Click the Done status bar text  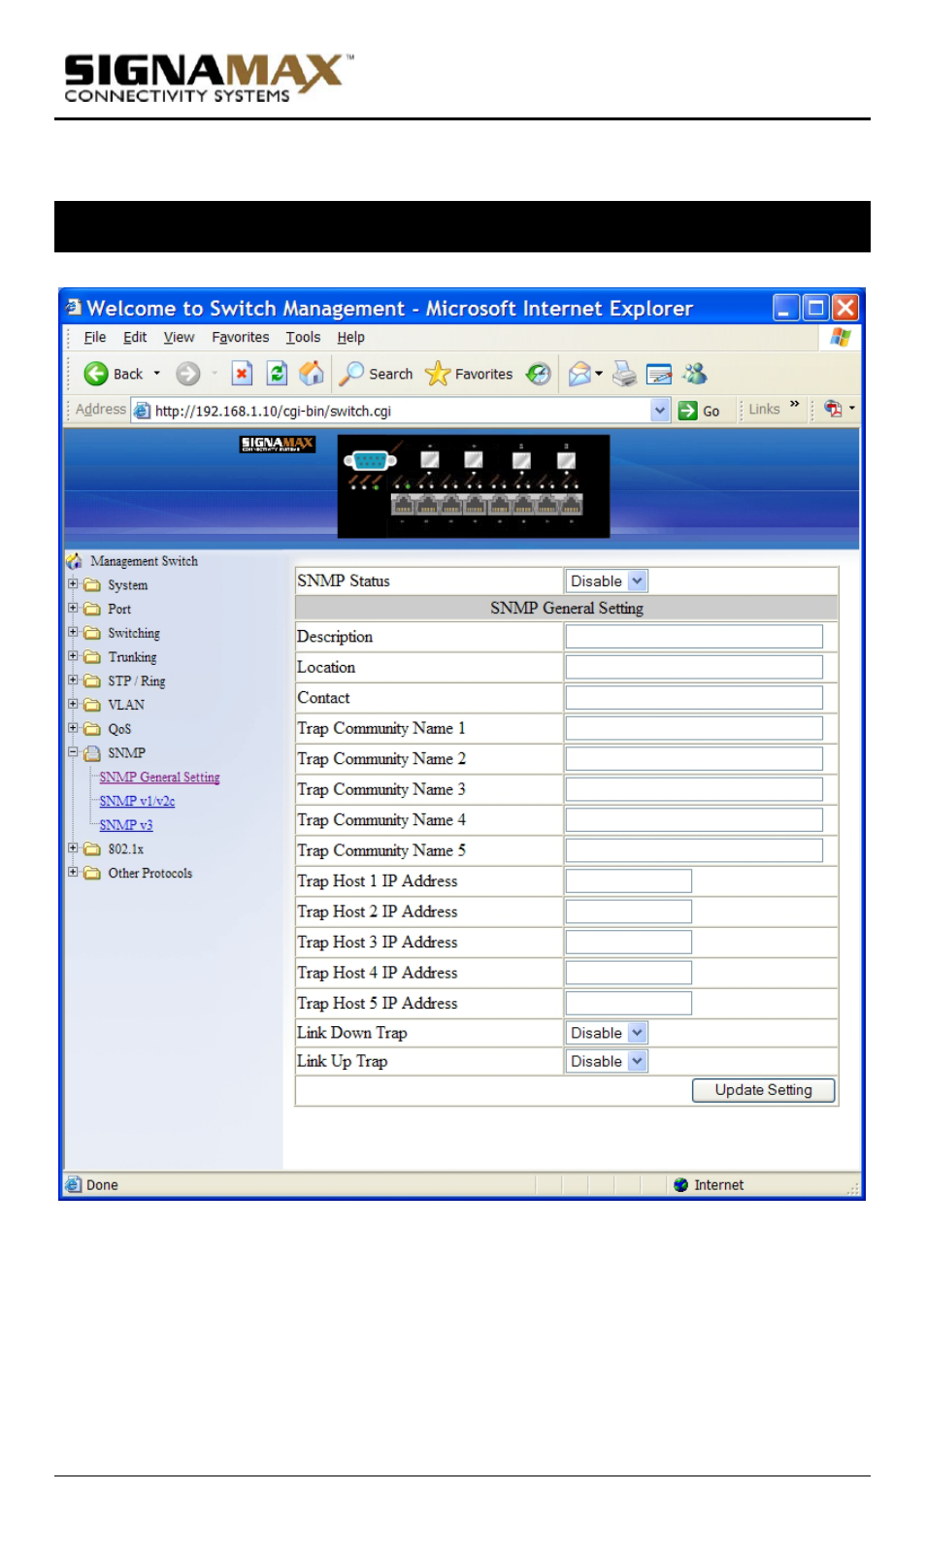point(102,1185)
